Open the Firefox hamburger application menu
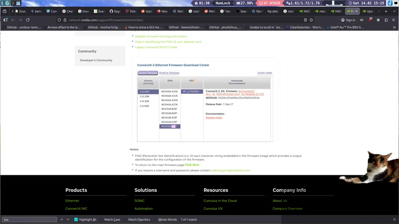This screenshot has width=399, height=224. (394, 20)
